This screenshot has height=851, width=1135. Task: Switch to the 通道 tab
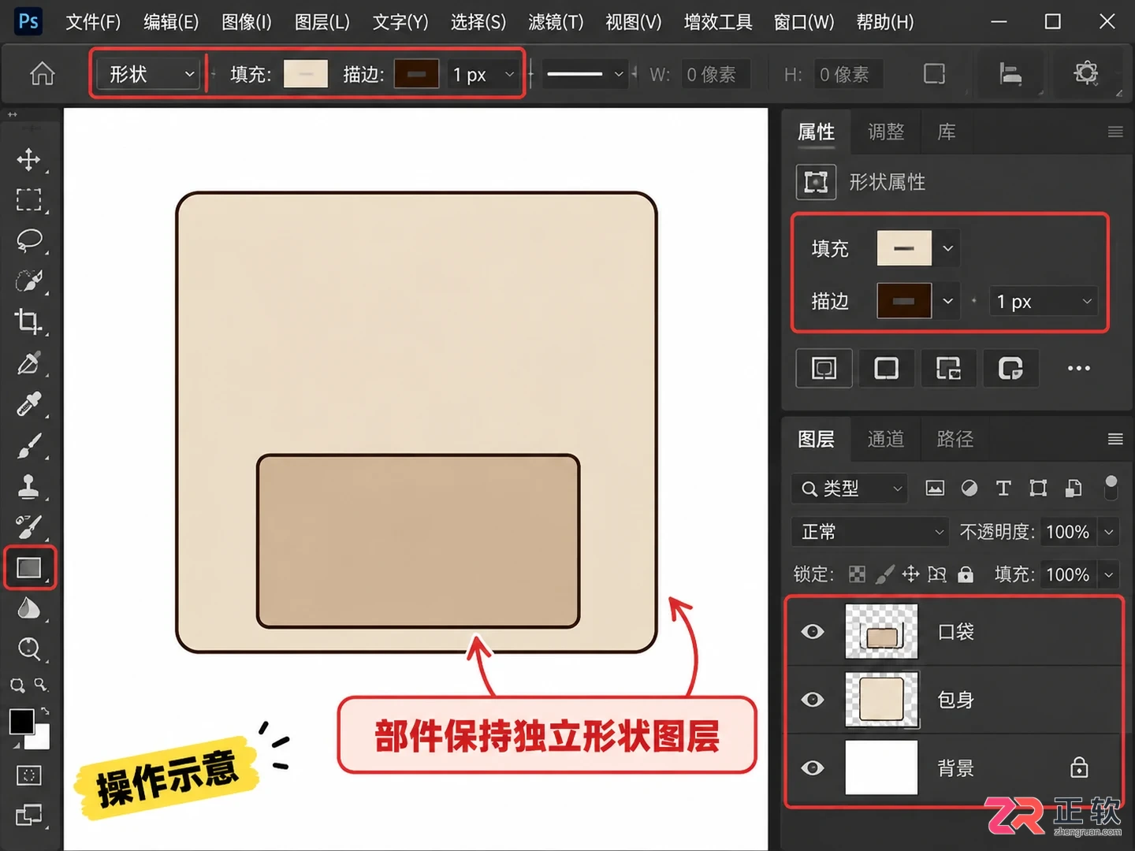coord(886,439)
